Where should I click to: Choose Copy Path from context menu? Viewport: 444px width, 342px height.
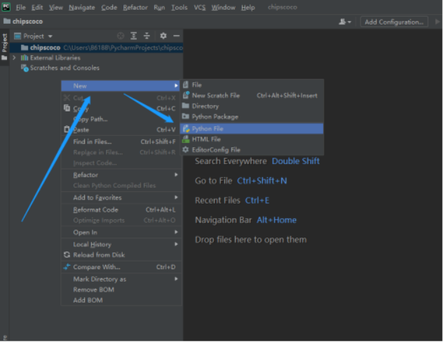(121, 119)
